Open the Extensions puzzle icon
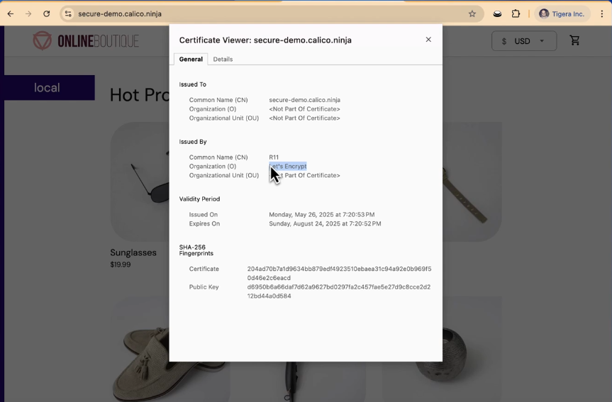Viewport: 612px width, 402px height. [516, 13]
